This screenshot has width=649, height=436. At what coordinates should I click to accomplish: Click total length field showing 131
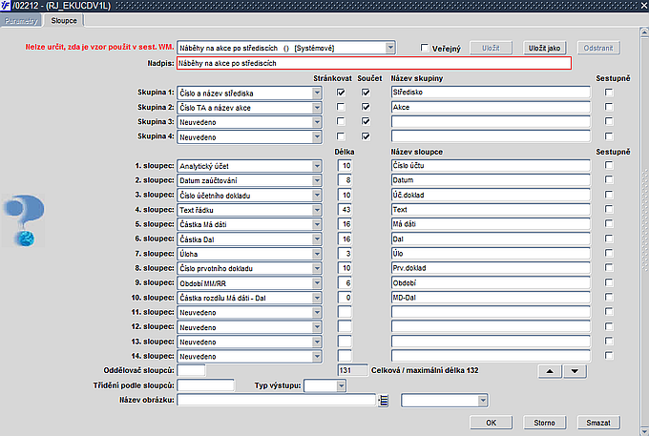click(x=352, y=370)
